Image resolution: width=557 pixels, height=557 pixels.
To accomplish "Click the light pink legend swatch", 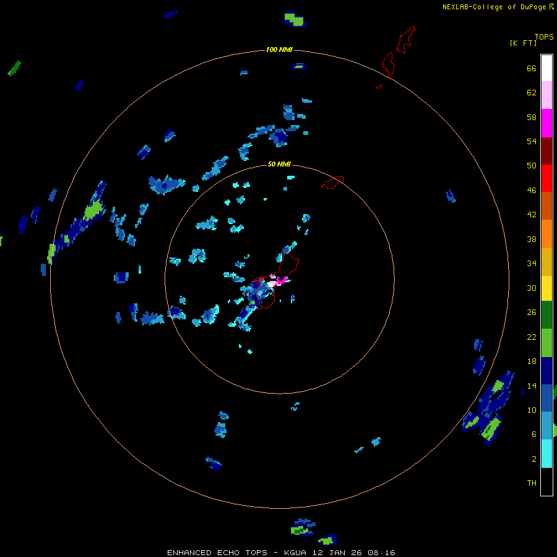I will (x=546, y=95).
